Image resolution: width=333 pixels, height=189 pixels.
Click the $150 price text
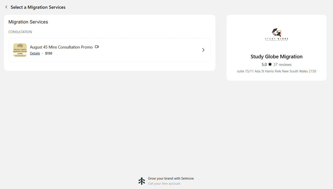[49, 53]
